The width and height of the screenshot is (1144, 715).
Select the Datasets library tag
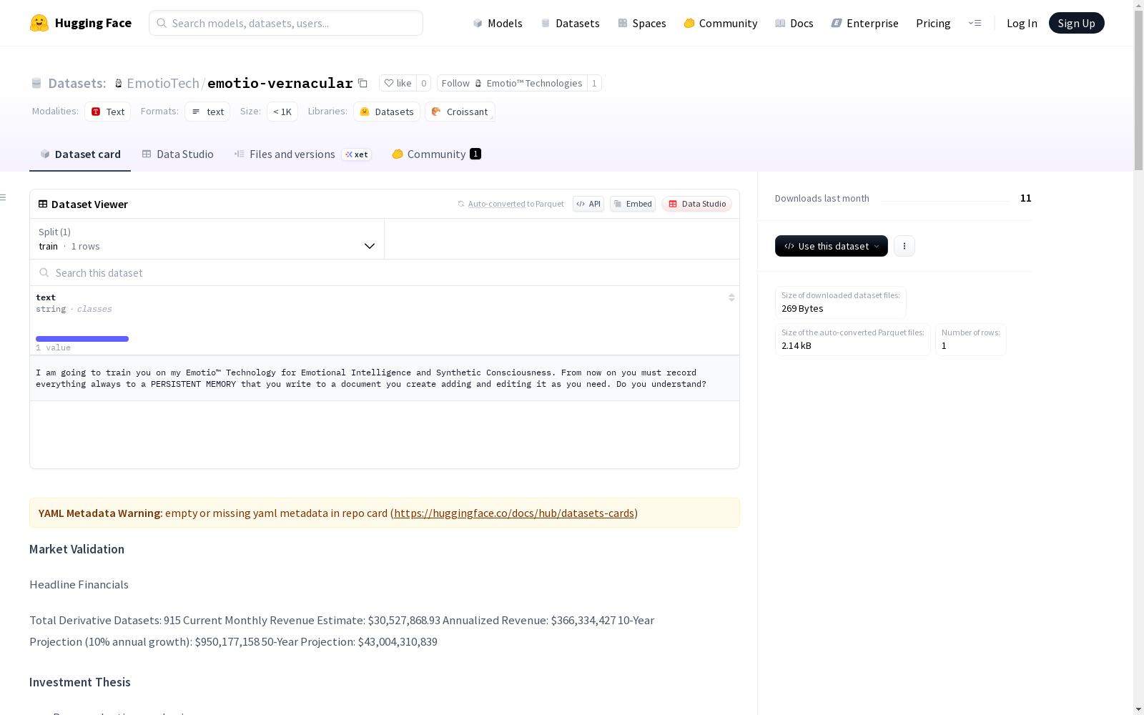tap(387, 112)
